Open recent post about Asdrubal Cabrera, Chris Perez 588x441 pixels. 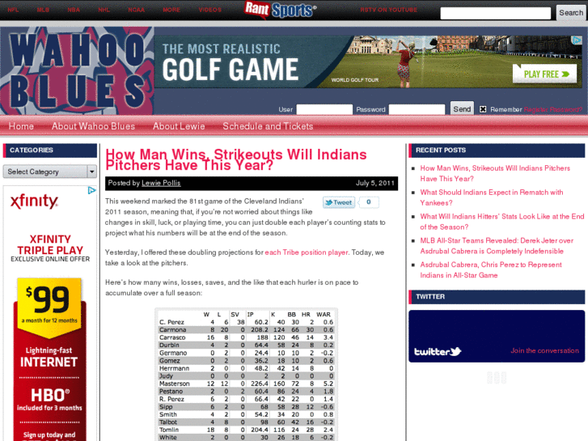(491, 269)
